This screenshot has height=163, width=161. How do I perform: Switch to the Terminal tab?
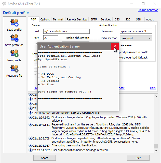58,19
